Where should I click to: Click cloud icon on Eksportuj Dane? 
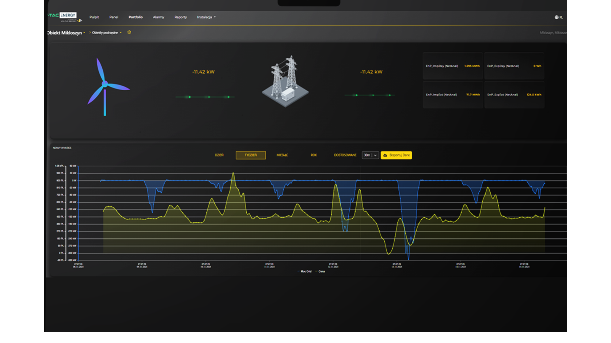[x=385, y=155]
